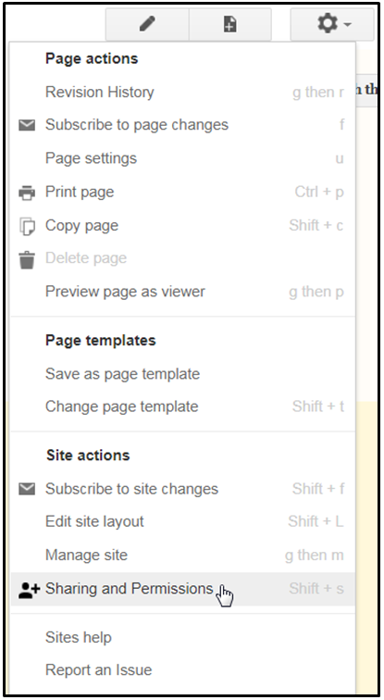
Task: Click the copy icon beside Copy page
Action: (27, 226)
